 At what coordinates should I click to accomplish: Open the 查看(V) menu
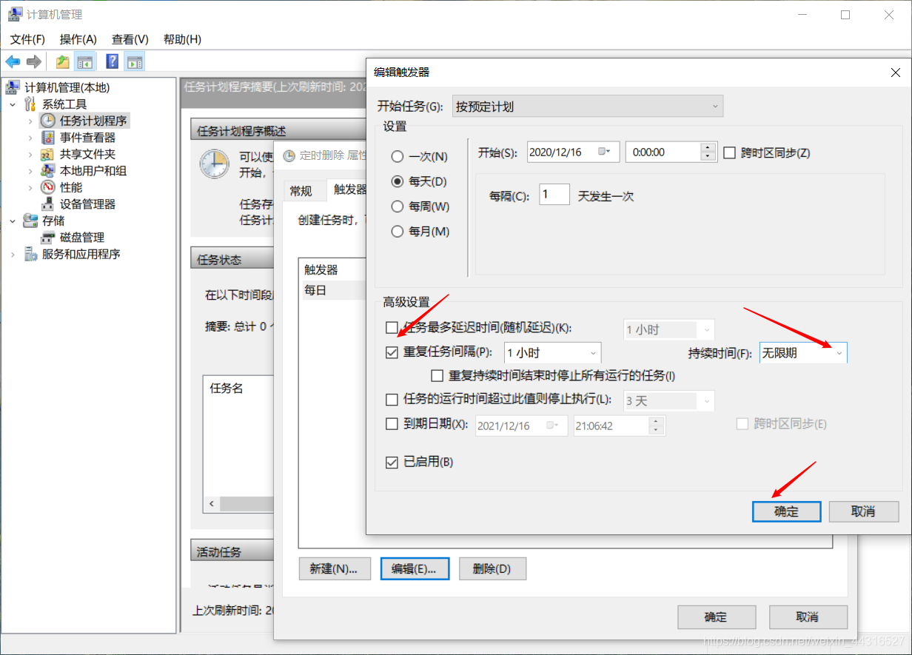130,39
